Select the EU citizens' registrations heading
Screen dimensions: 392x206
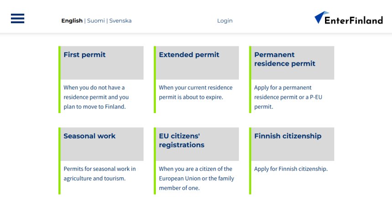(x=181, y=140)
